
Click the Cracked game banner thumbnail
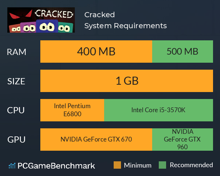click(x=41, y=20)
